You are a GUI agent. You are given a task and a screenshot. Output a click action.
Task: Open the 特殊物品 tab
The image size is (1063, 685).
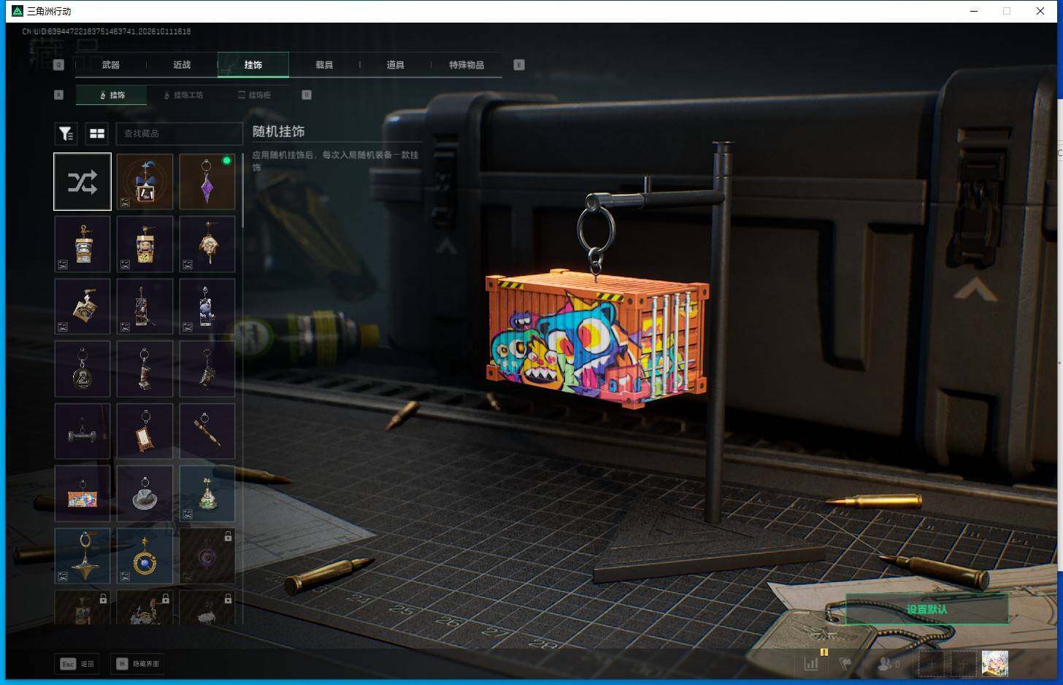pos(467,65)
